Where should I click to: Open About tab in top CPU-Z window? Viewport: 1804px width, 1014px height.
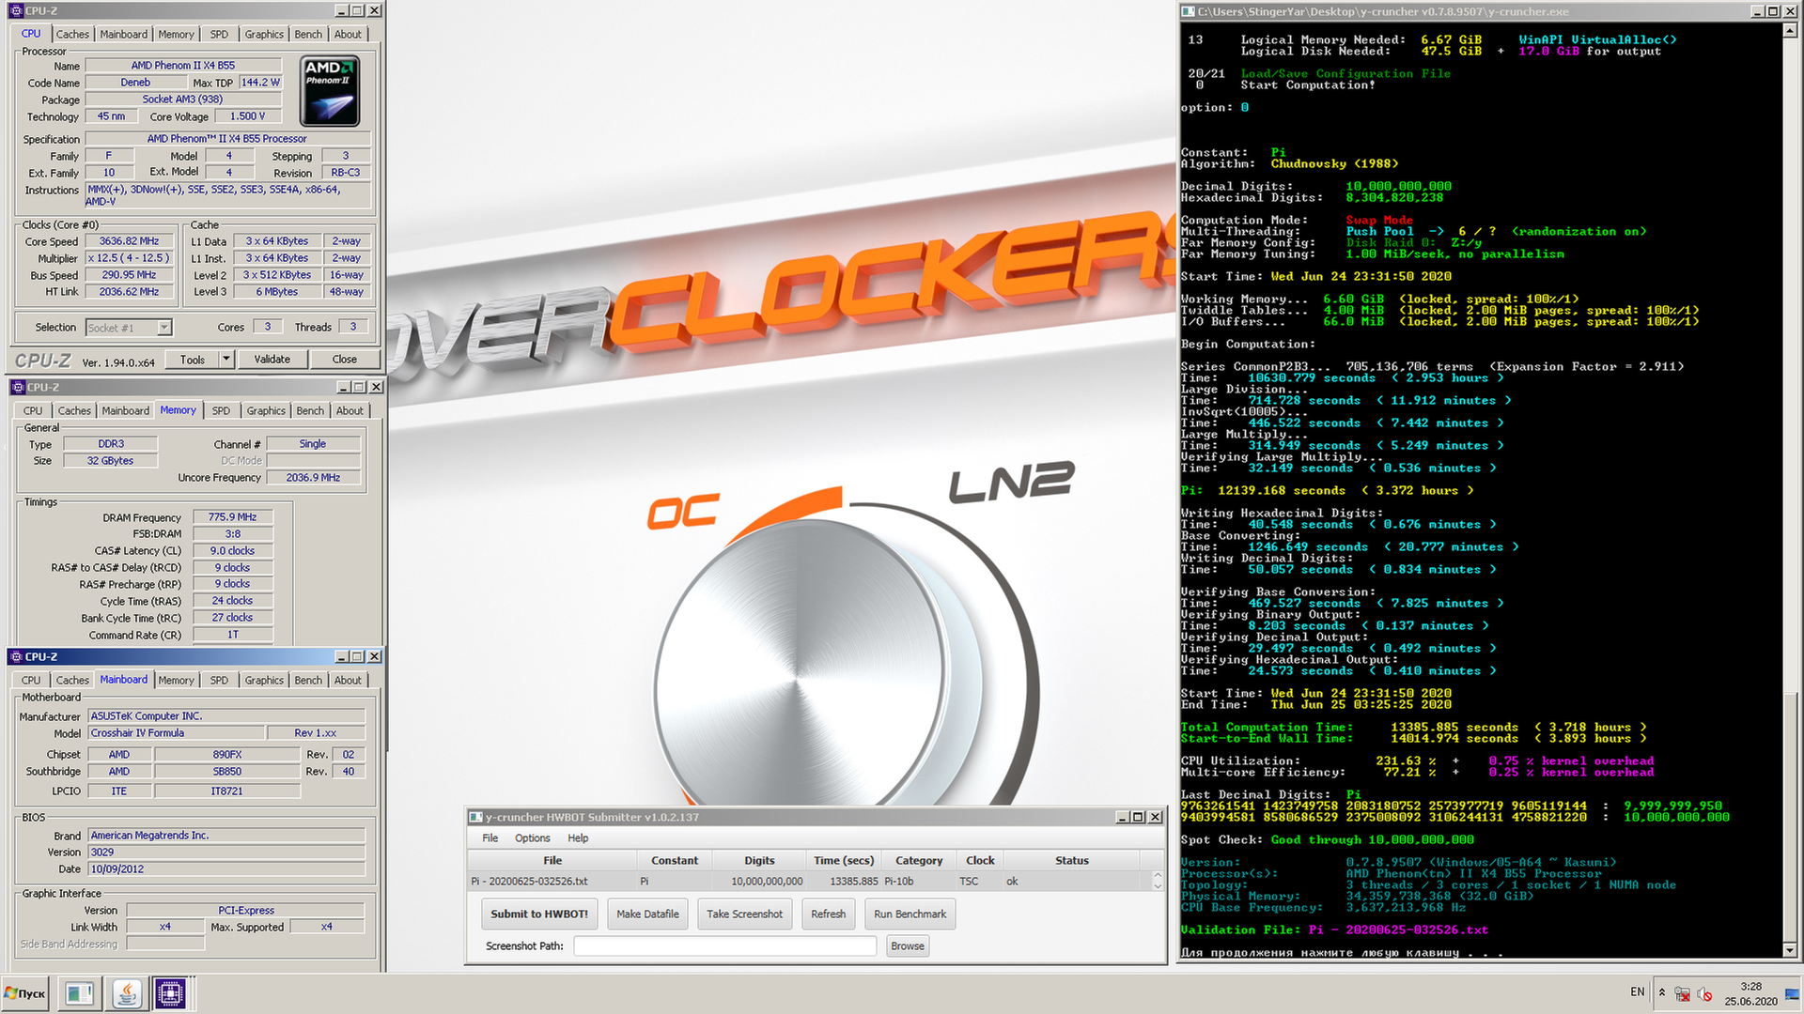(x=348, y=34)
